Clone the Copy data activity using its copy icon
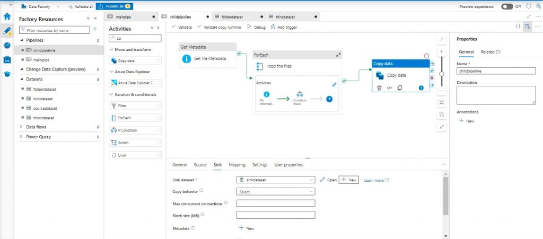 click(x=400, y=88)
